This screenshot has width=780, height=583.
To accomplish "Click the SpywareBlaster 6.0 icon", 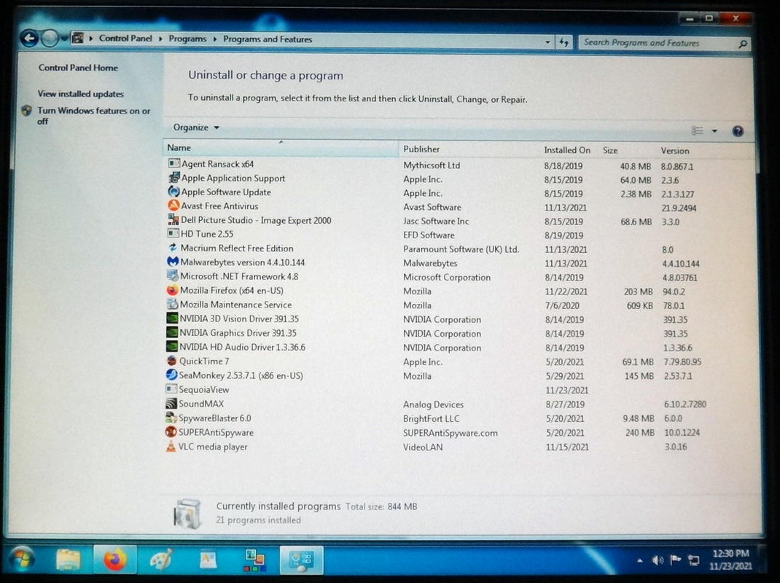I will coord(171,418).
